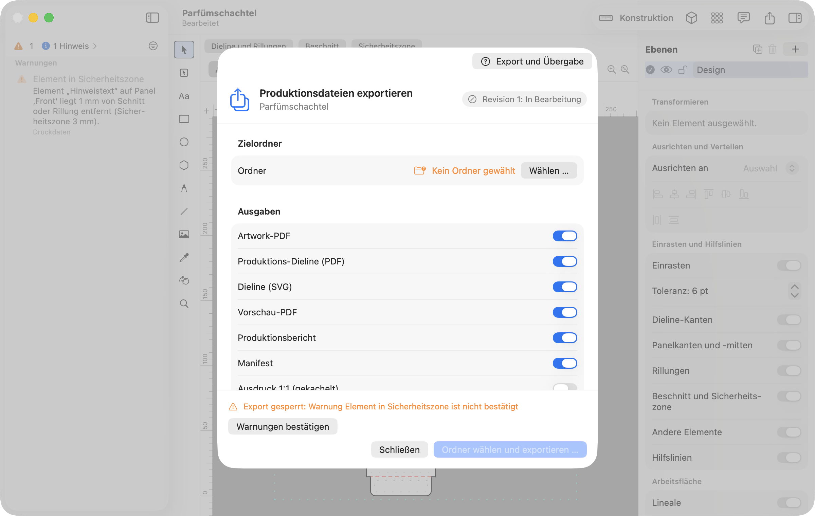Open the grid view icon in toolbar
Viewport: 815px width, 516px height.
tap(717, 18)
